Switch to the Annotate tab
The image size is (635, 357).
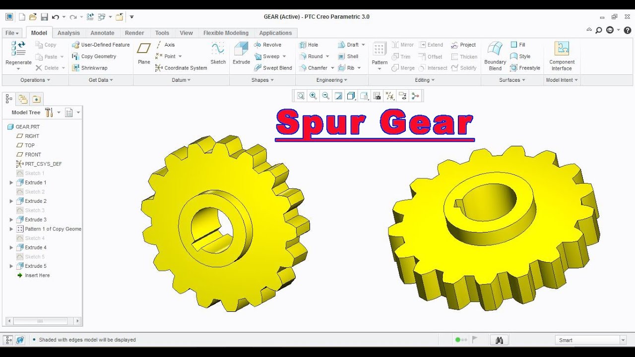pyautogui.click(x=102, y=33)
